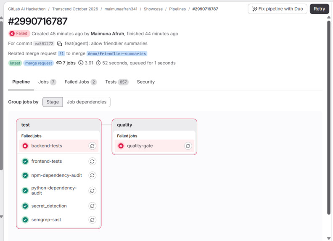Group jobs by Job dependencies
The width and height of the screenshot is (333, 241).
pyautogui.click(x=87, y=102)
